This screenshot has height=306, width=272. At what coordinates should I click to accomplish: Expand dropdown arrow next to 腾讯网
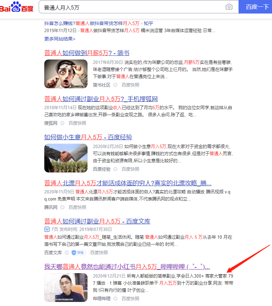(x=63, y=208)
